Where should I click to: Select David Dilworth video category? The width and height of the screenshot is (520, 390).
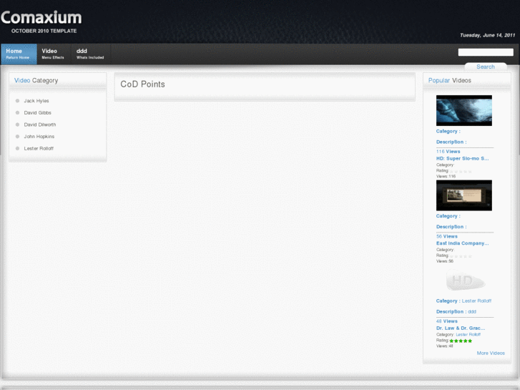[x=40, y=125]
